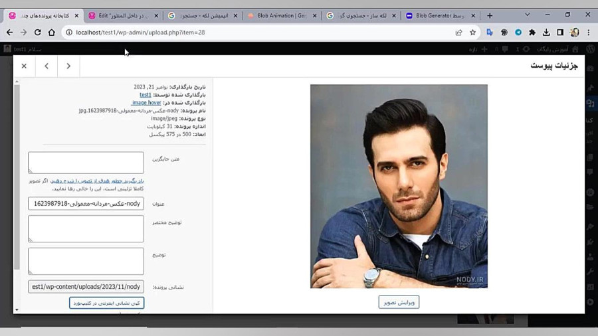Click the title (عنوان) input field

(x=86, y=203)
